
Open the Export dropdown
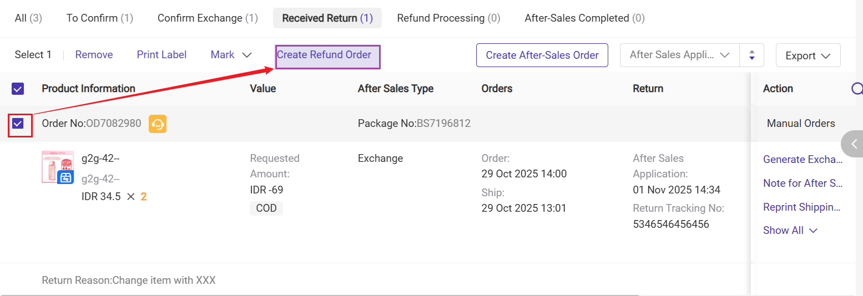tap(808, 55)
